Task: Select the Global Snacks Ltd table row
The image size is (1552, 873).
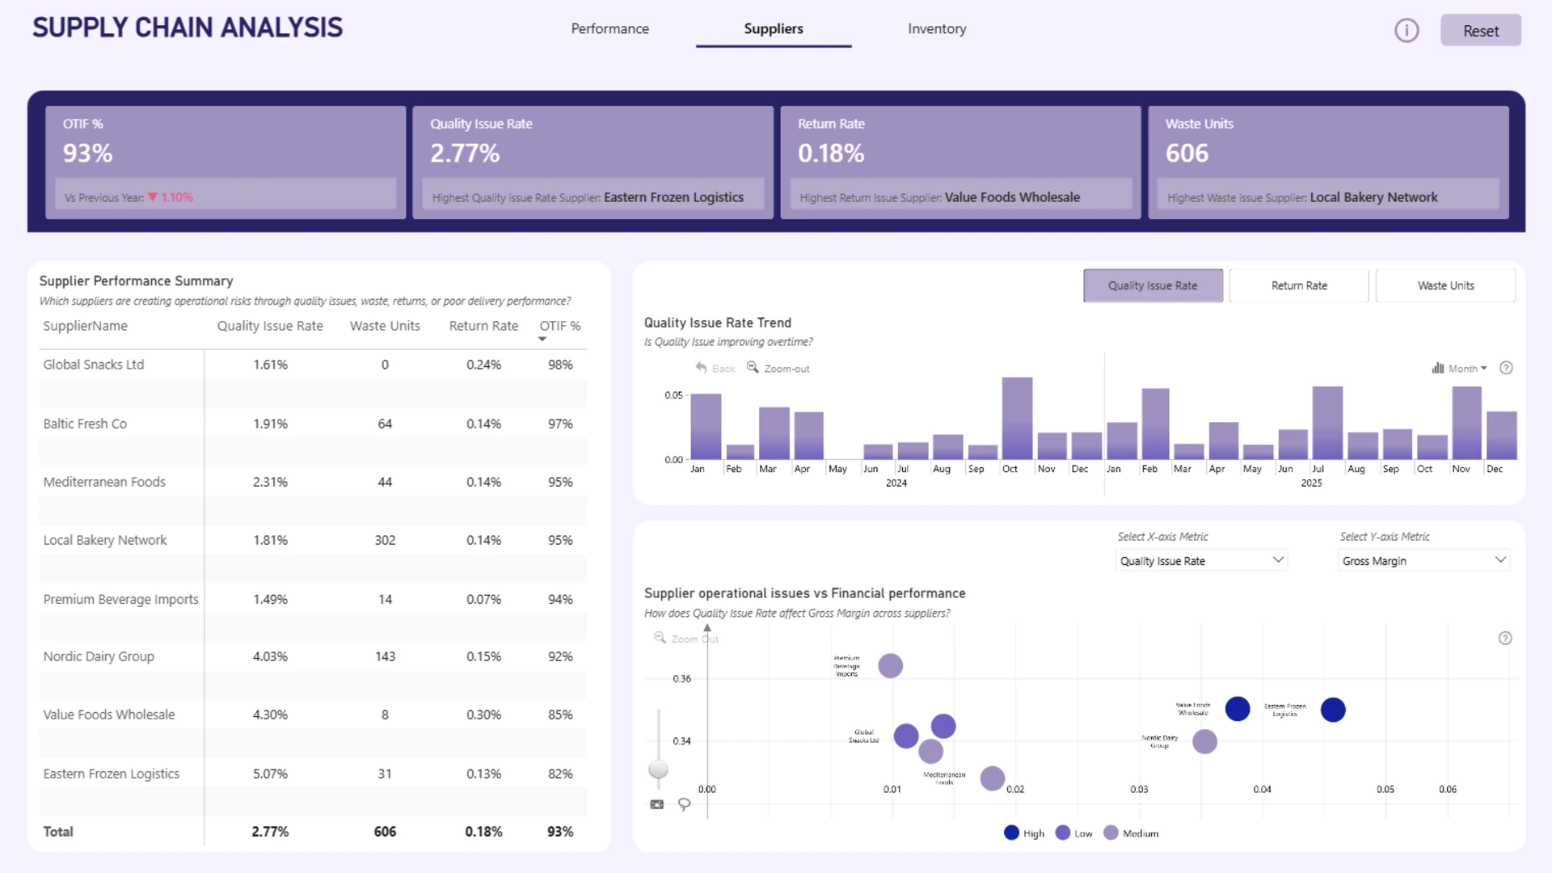Action: [313, 365]
